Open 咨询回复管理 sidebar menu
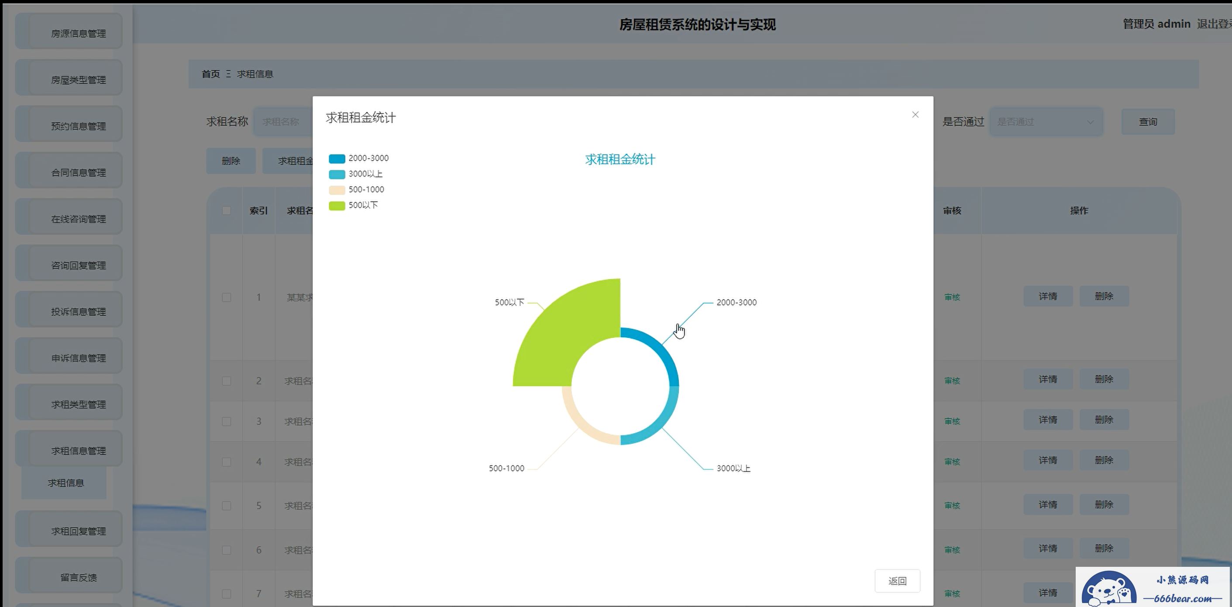The width and height of the screenshot is (1232, 607). pyautogui.click(x=69, y=264)
